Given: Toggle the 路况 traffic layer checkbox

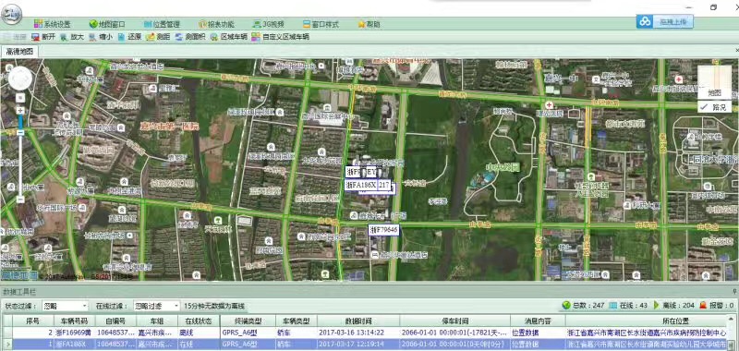Looking at the screenshot, I should [714, 107].
